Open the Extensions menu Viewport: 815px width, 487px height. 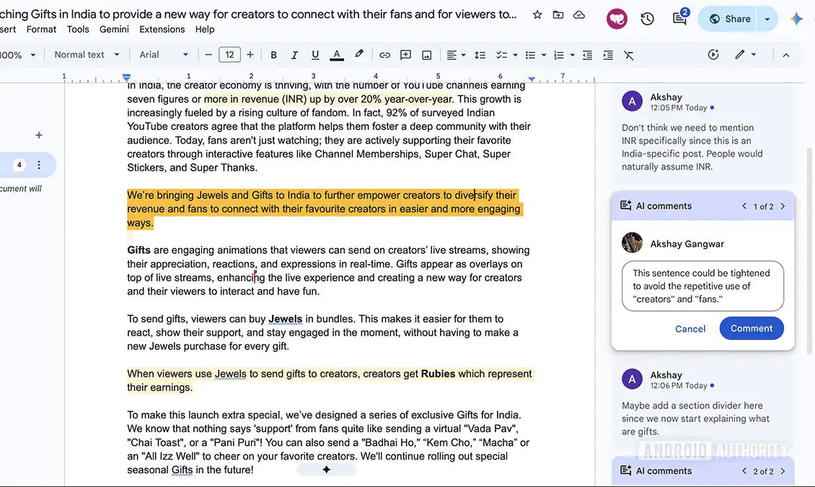click(x=162, y=30)
